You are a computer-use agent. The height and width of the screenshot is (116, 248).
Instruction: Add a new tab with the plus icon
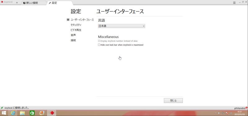tap(17, 3)
